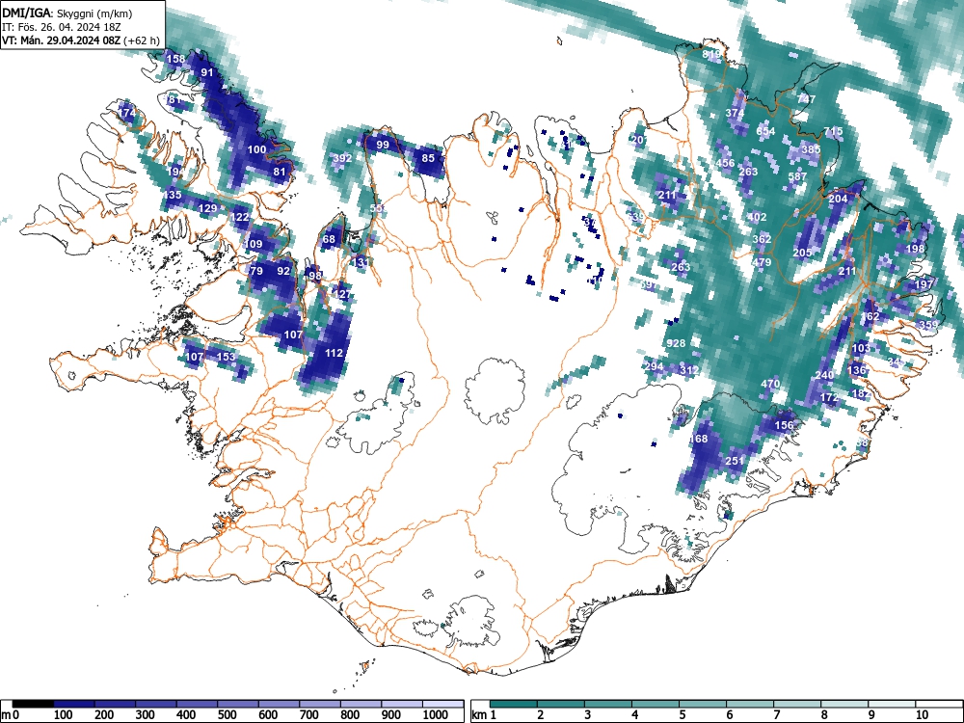Click the visibility value 470 on the map
The width and height of the screenshot is (964, 723).
[770, 384]
